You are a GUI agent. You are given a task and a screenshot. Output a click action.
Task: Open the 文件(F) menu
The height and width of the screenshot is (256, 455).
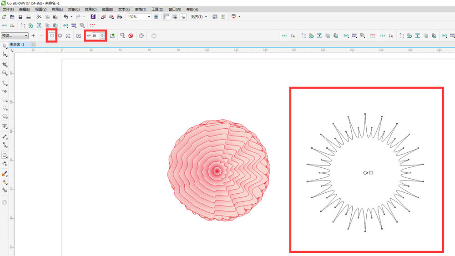pos(9,9)
